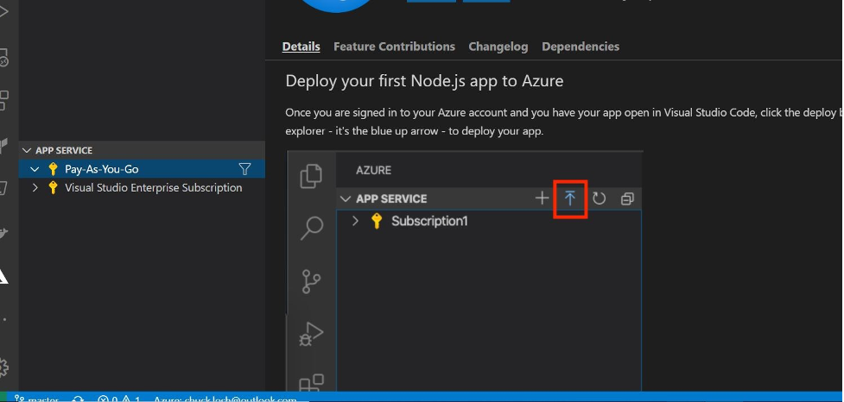This screenshot has width=844, height=402.
Task: Click the Azure explorer screenshot in the README
Action: click(x=465, y=271)
